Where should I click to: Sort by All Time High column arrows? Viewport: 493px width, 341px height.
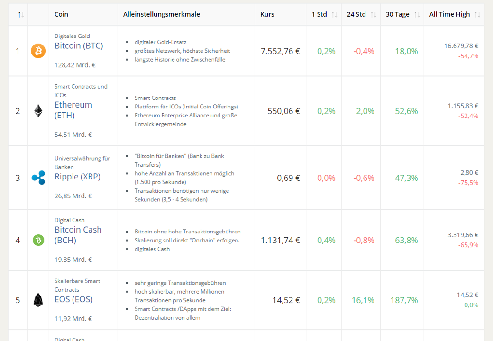(477, 14)
